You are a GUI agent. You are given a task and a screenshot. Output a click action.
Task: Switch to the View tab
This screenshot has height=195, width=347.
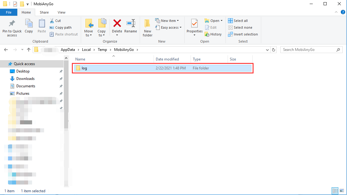point(61,12)
